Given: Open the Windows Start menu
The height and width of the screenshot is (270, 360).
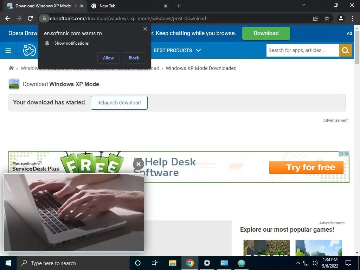Looking at the screenshot, I should tap(8, 263).
